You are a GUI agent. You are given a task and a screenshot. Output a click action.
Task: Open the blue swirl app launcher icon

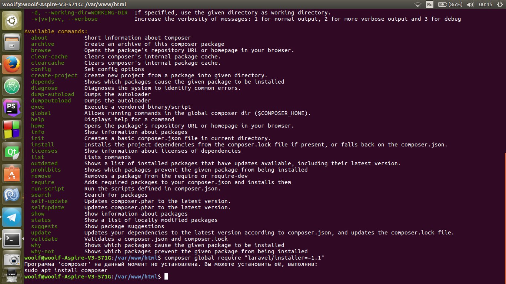[x=12, y=196]
